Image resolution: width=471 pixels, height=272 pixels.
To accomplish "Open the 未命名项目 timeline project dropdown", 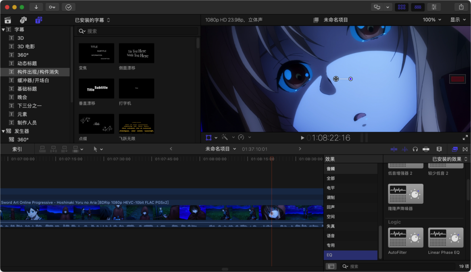I will 221,149.
